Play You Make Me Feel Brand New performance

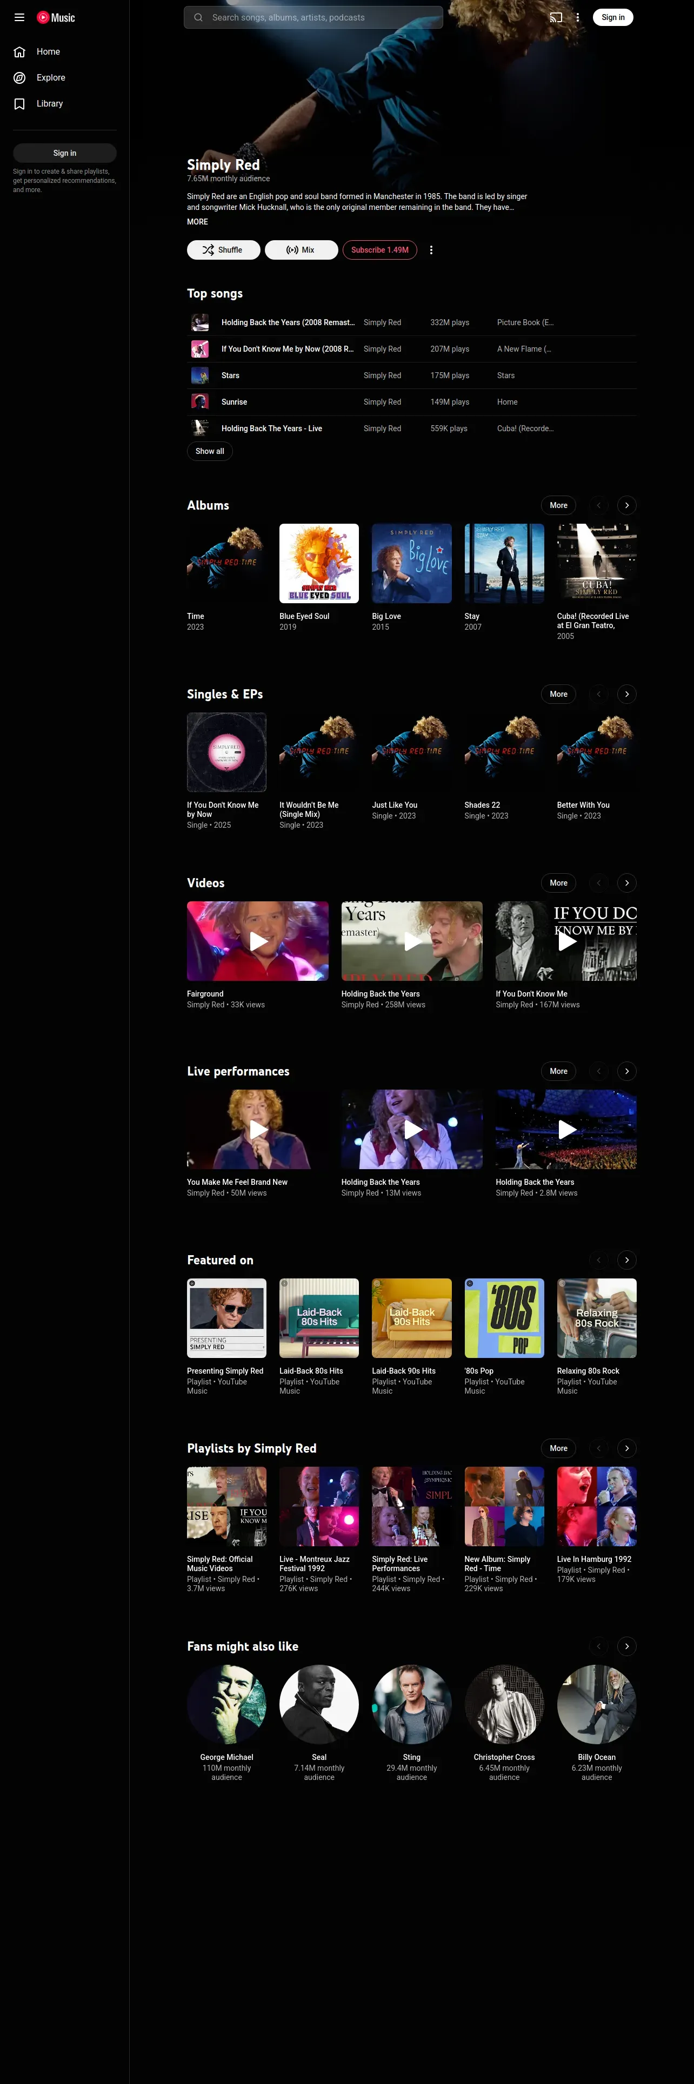(258, 1129)
